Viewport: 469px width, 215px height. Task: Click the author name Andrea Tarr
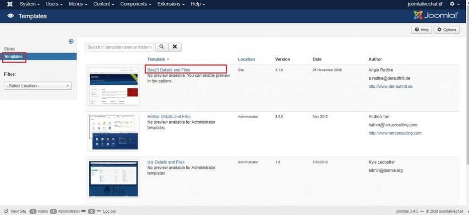(379, 117)
